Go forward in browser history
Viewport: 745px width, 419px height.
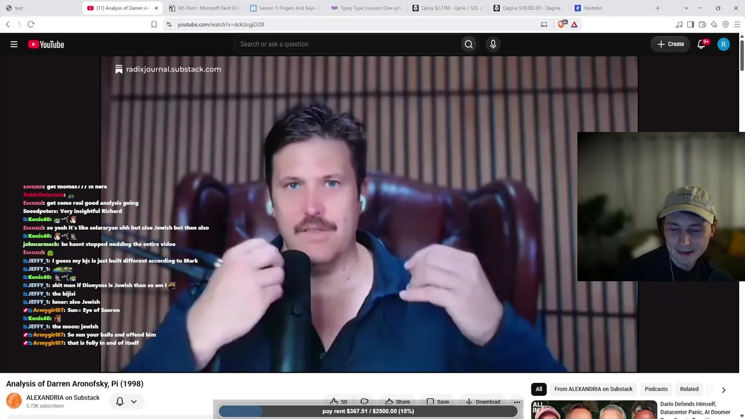(x=19, y=24)
